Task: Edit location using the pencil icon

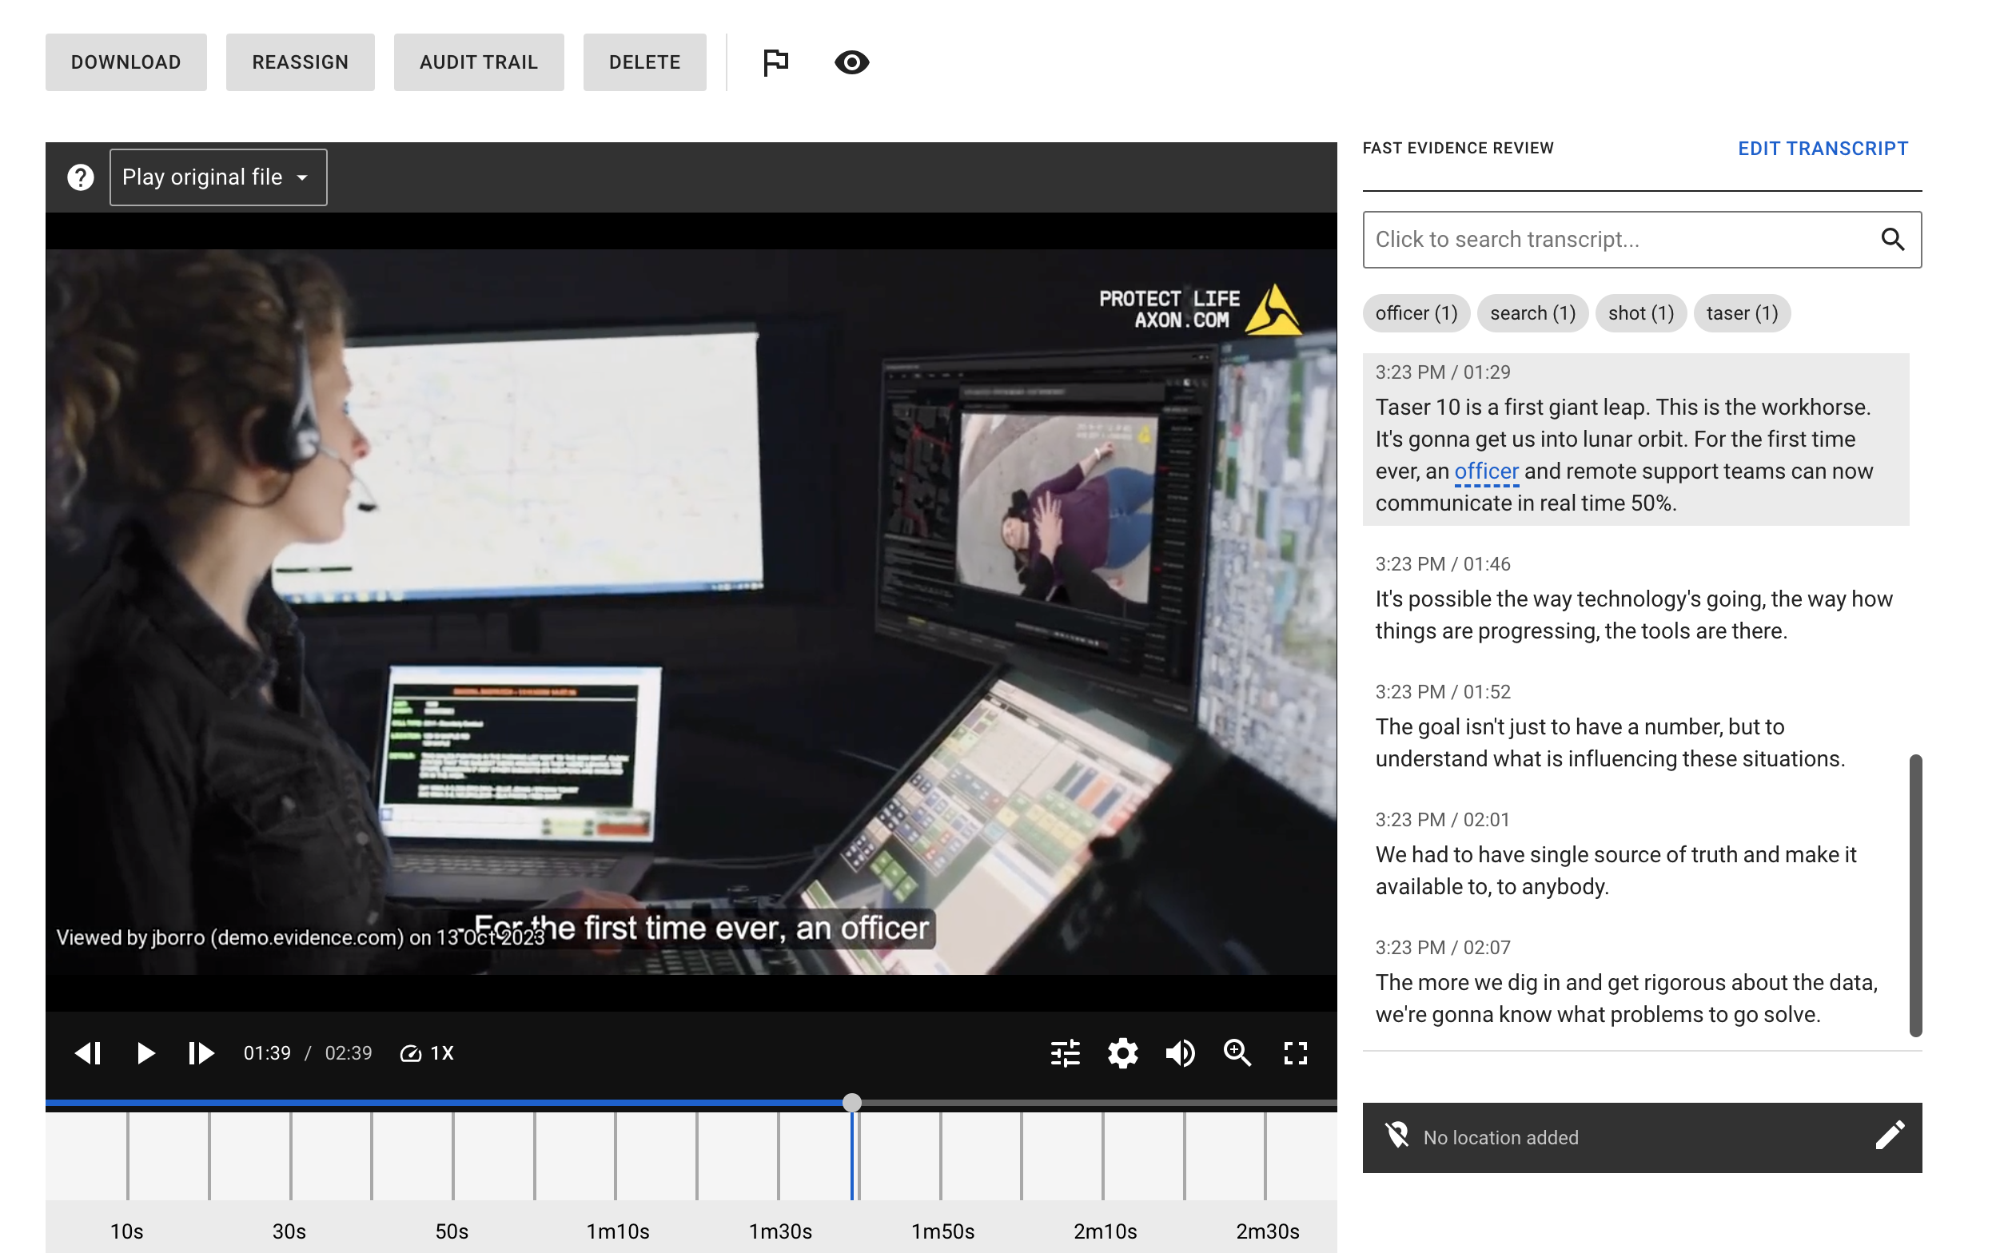Action: (1890, 1137)
